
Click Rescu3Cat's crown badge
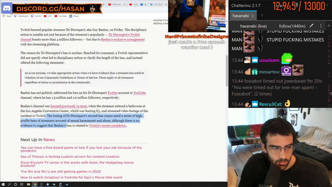tap(255, 104)
